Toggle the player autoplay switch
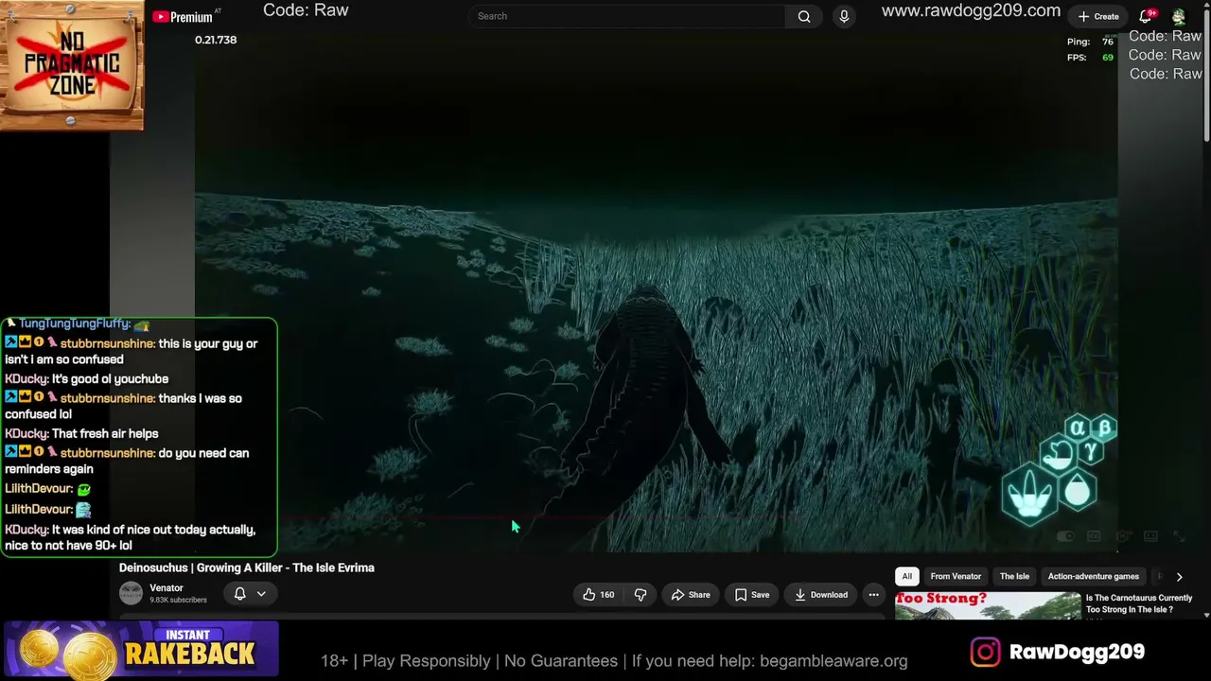 pyautogui.click(x=1065, y=536)
